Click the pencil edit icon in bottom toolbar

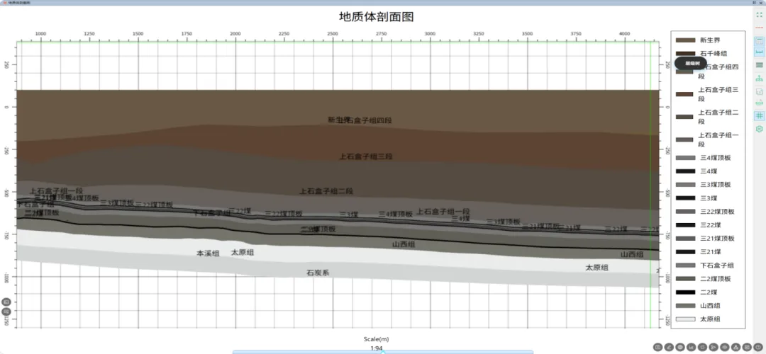click(669, 347)
